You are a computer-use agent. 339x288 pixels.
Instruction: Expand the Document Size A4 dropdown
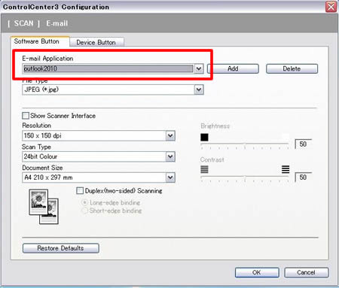(x=170, y=177)
